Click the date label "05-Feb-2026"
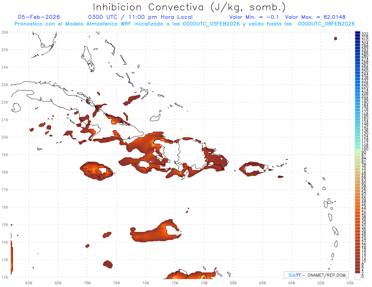This screenshot has width=372, height=287. [x=39, y=17]
